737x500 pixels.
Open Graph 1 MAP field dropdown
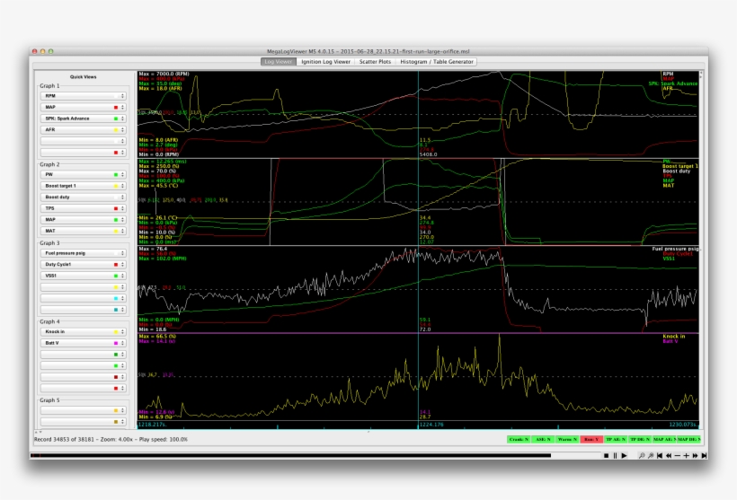pos(84,107)
